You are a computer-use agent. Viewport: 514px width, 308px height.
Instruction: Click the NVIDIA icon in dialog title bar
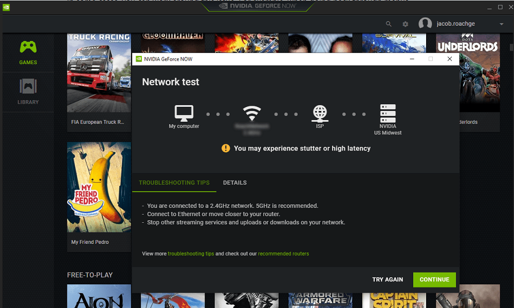coord(139,59)
